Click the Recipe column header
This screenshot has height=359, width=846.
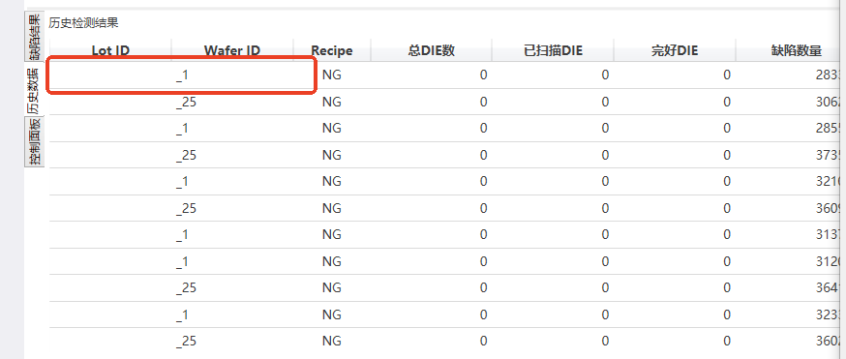pos(332,50)
